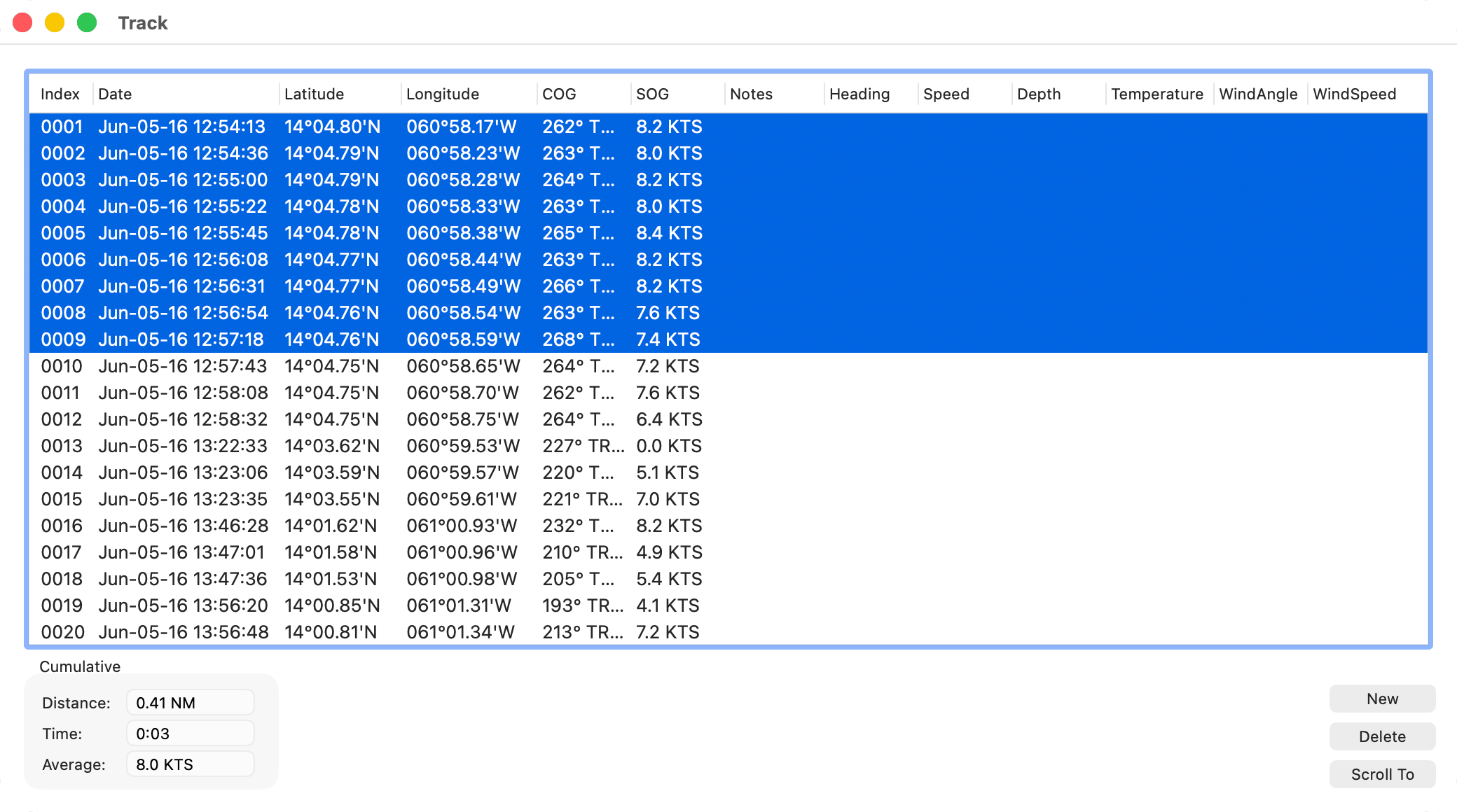Click the Scroll To button
This screenshot has height=812, width=1457.
point(1382,774)
